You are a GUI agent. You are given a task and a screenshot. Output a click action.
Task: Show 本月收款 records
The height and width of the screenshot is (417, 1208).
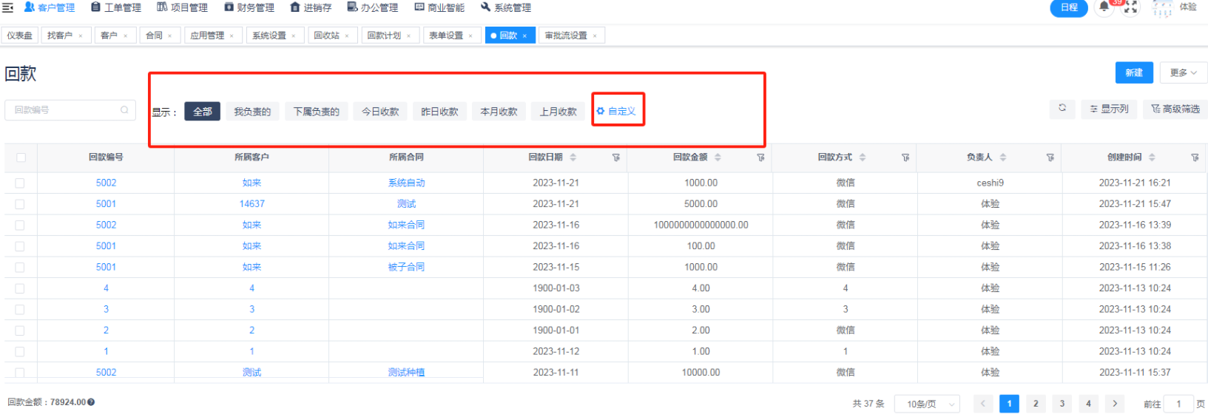tap(499, 112)
